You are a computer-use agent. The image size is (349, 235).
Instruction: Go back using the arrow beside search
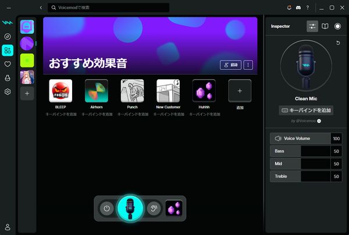(x=41, y=8)
